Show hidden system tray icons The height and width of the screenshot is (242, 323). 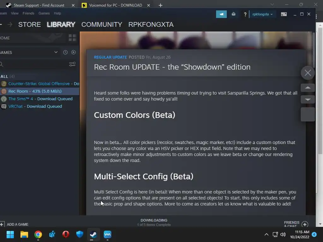pyautogui.click(x=266, y=234)
